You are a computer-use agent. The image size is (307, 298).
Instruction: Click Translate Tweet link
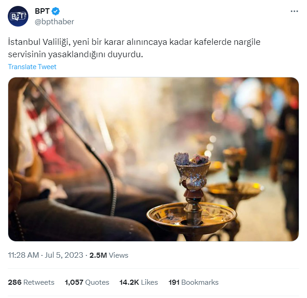click(x=32, y=67)
